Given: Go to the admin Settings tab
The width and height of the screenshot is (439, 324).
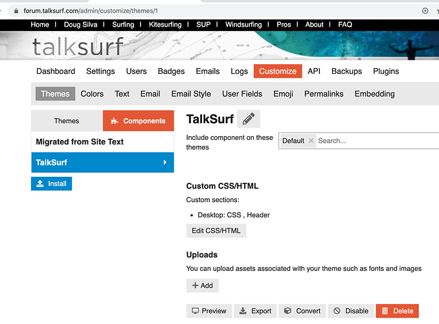Looking at the screenshot, I should 100,71.
